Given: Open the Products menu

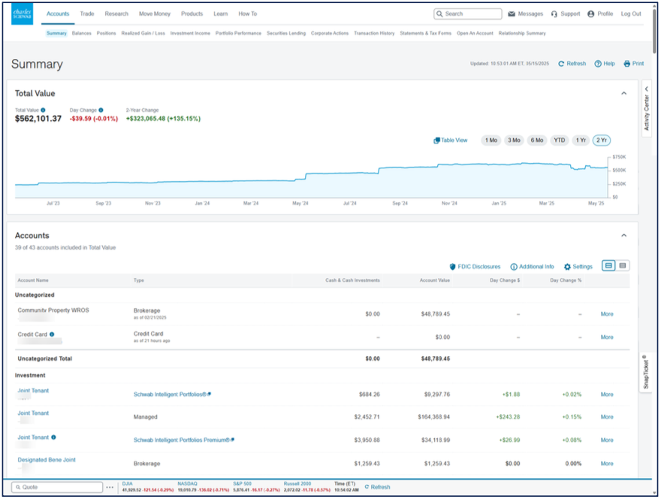Looking at the screenshot, I should coord(192,14).
